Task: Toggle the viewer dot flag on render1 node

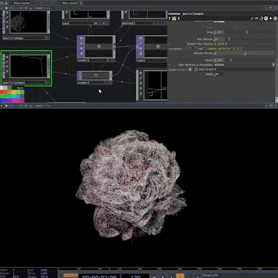Action: (x=81, y=38)
